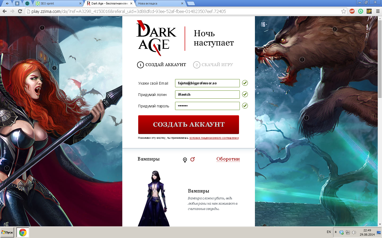Open the license agreement link

214,138
